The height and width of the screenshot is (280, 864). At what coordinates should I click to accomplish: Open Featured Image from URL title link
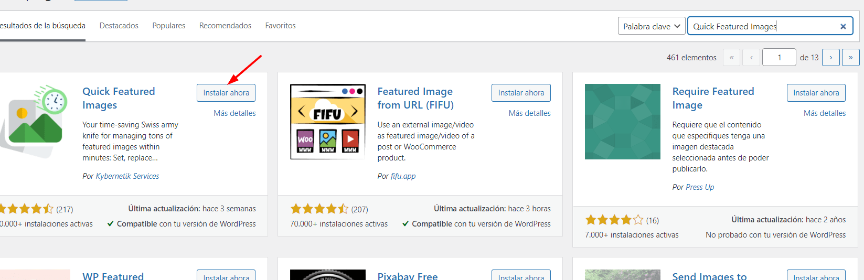[415, 98]
